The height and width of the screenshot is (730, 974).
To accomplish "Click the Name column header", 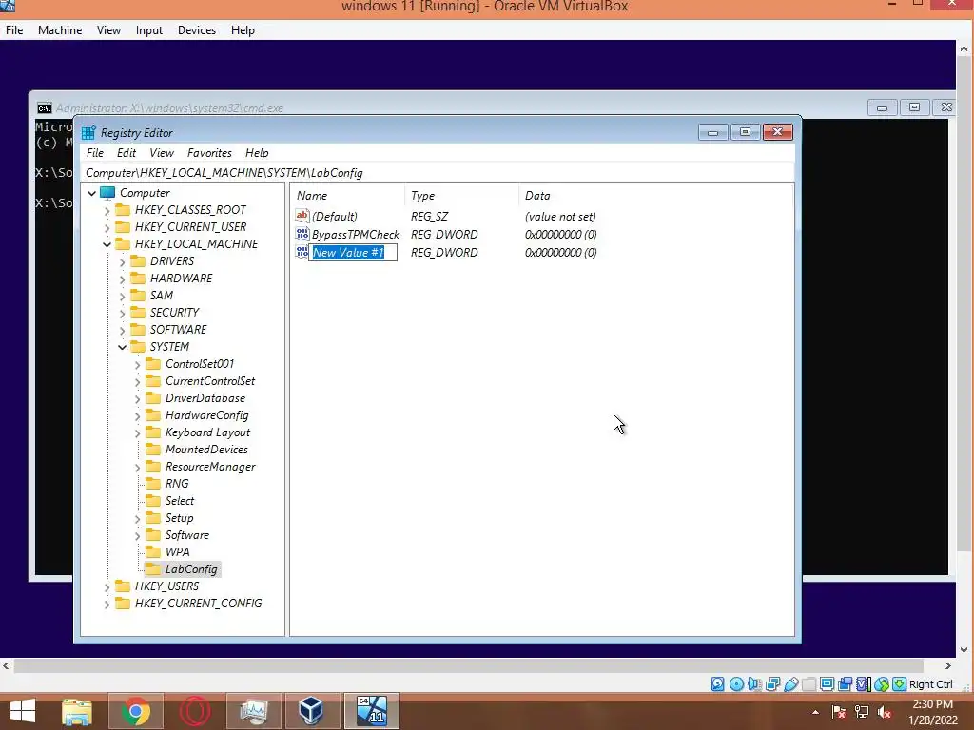I will 348,196.
